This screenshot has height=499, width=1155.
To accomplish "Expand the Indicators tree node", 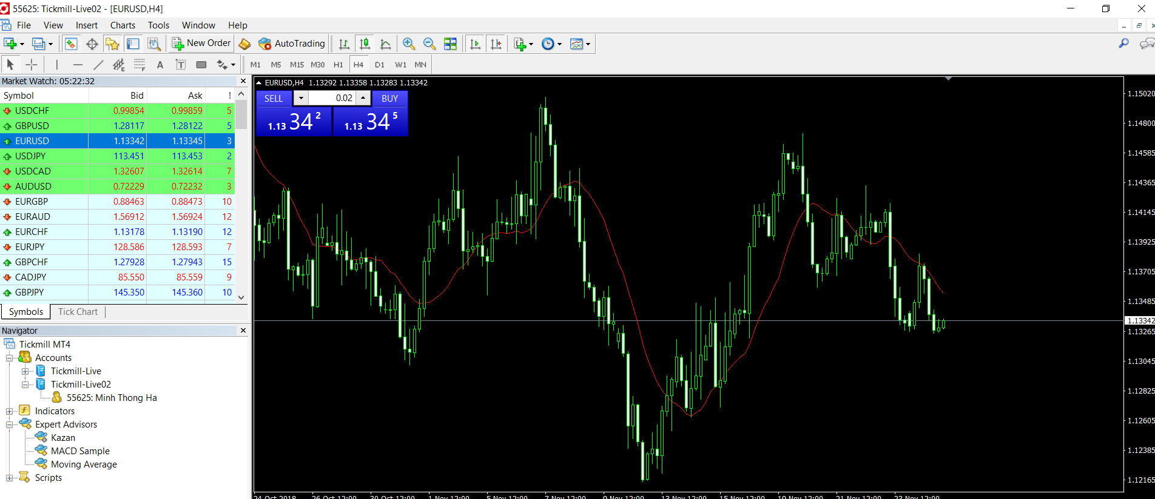I will pos(10,411).
